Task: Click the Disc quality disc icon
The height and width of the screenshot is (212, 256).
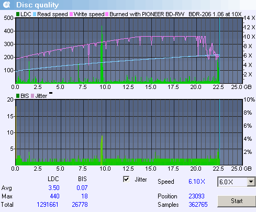Action: (7, 5)
